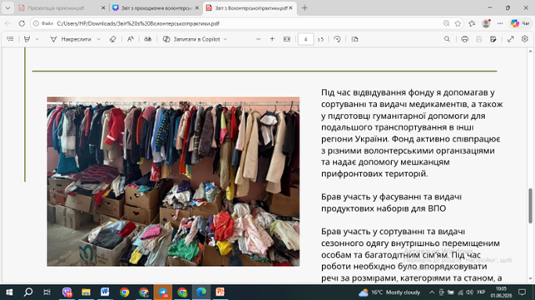Open the address bar zoom indicator
Image resolution: width=535 pixels, height=300 pixels.
[446, 23]
